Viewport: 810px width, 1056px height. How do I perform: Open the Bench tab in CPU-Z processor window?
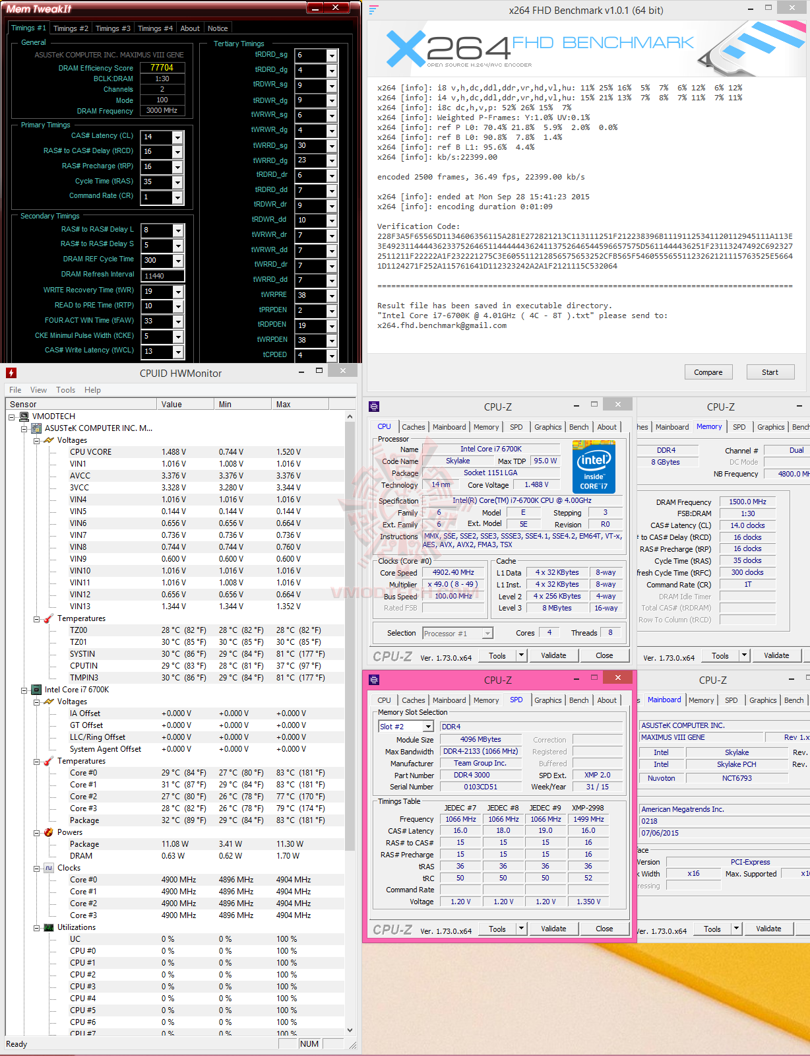[579, 427]
